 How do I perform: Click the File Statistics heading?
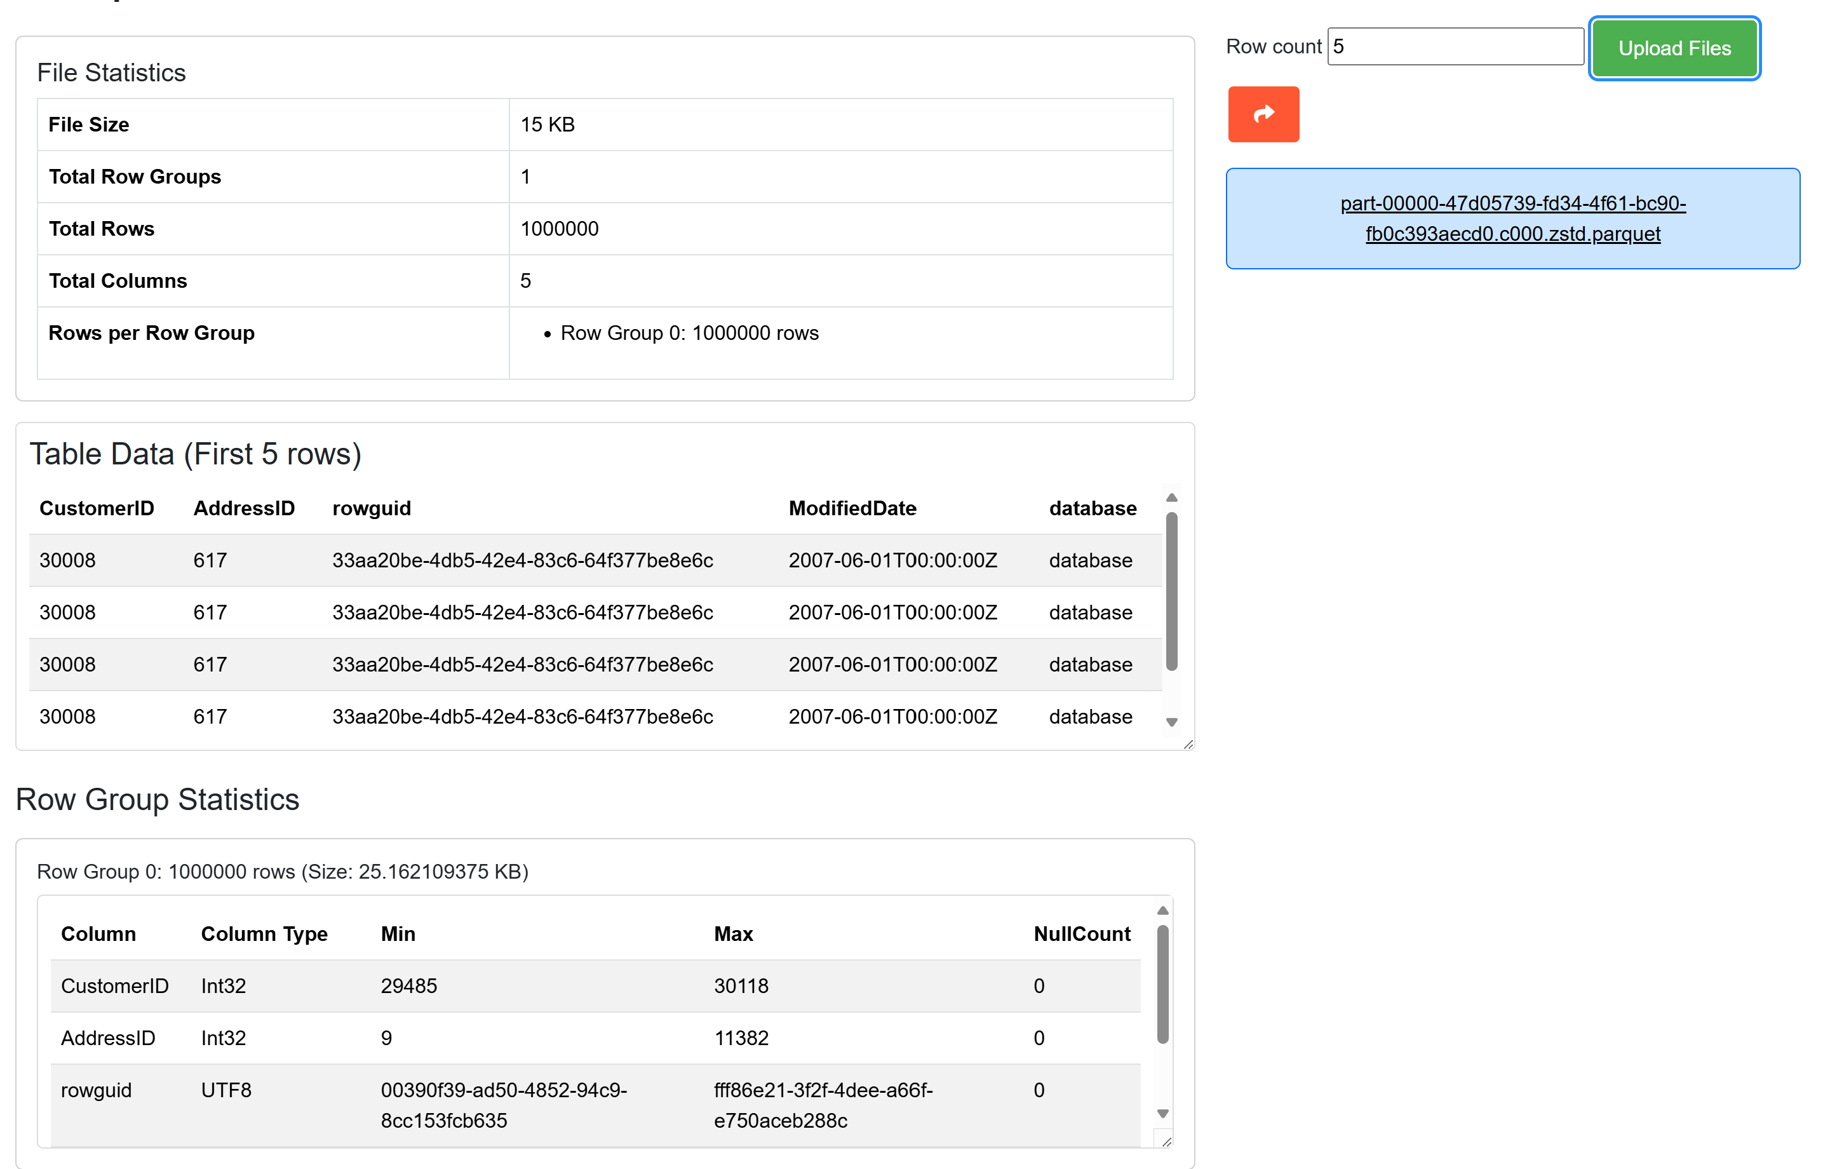click(111, 73)
